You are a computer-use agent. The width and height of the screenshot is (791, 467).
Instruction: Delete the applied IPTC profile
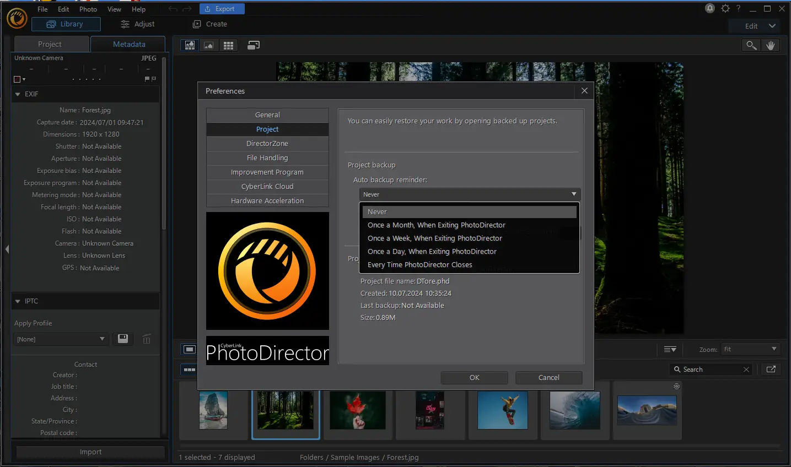[x=146, y=339]
